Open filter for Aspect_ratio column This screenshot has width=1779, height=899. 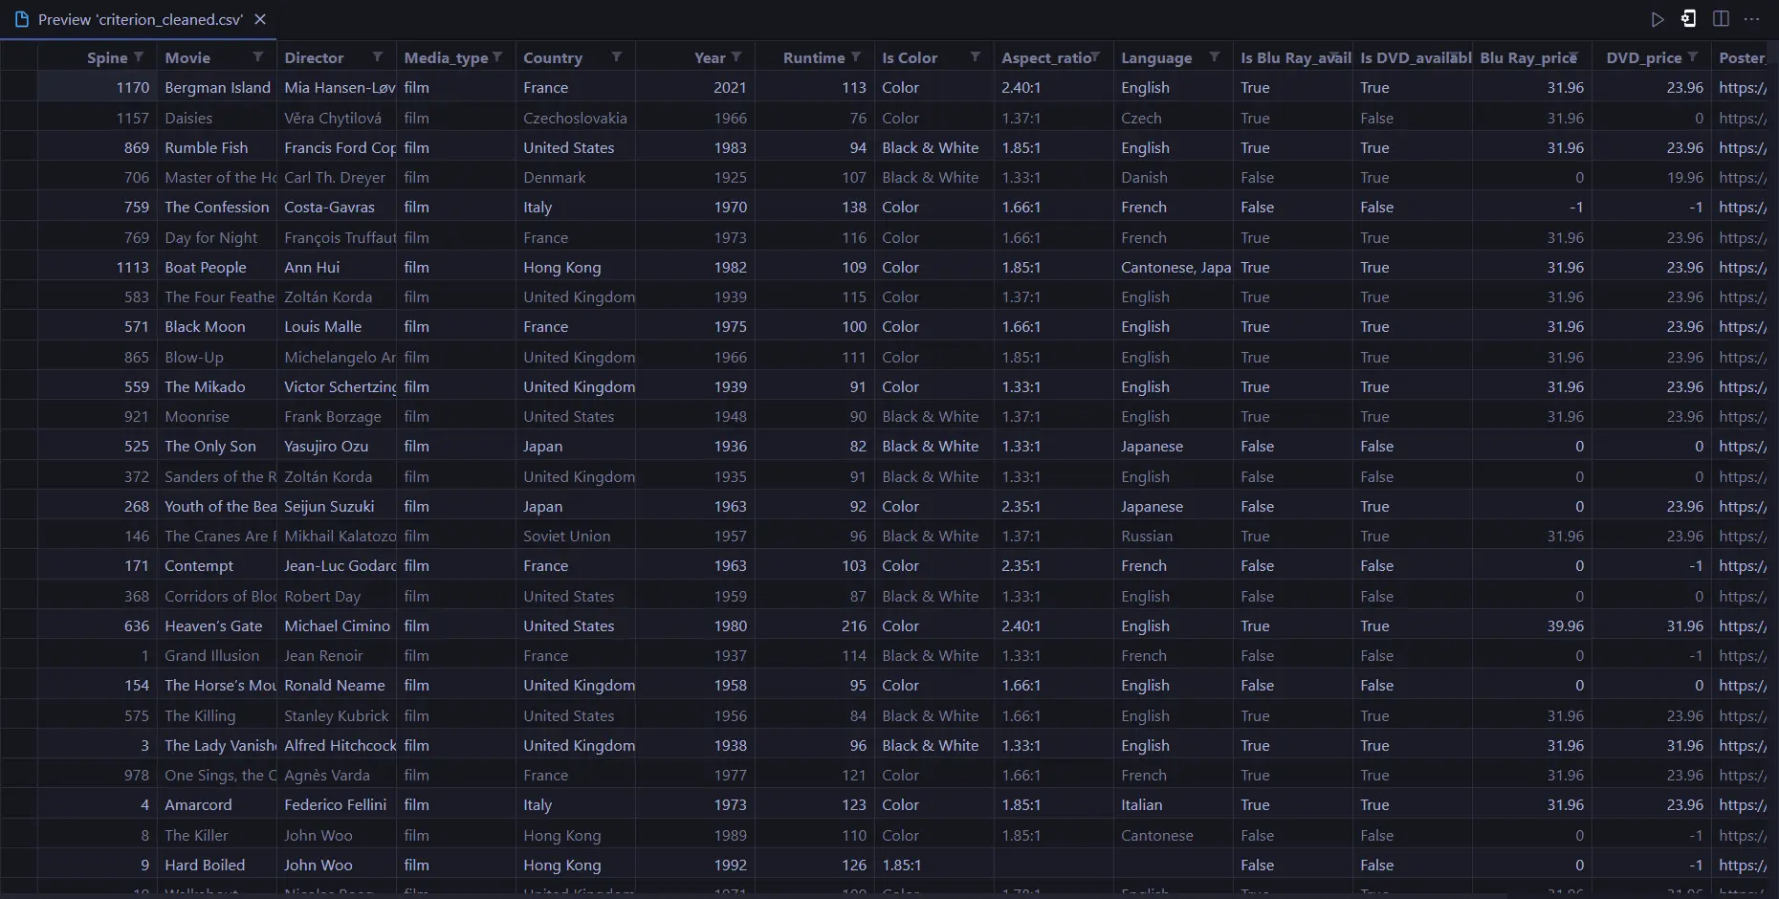(x=1095, y=57)
